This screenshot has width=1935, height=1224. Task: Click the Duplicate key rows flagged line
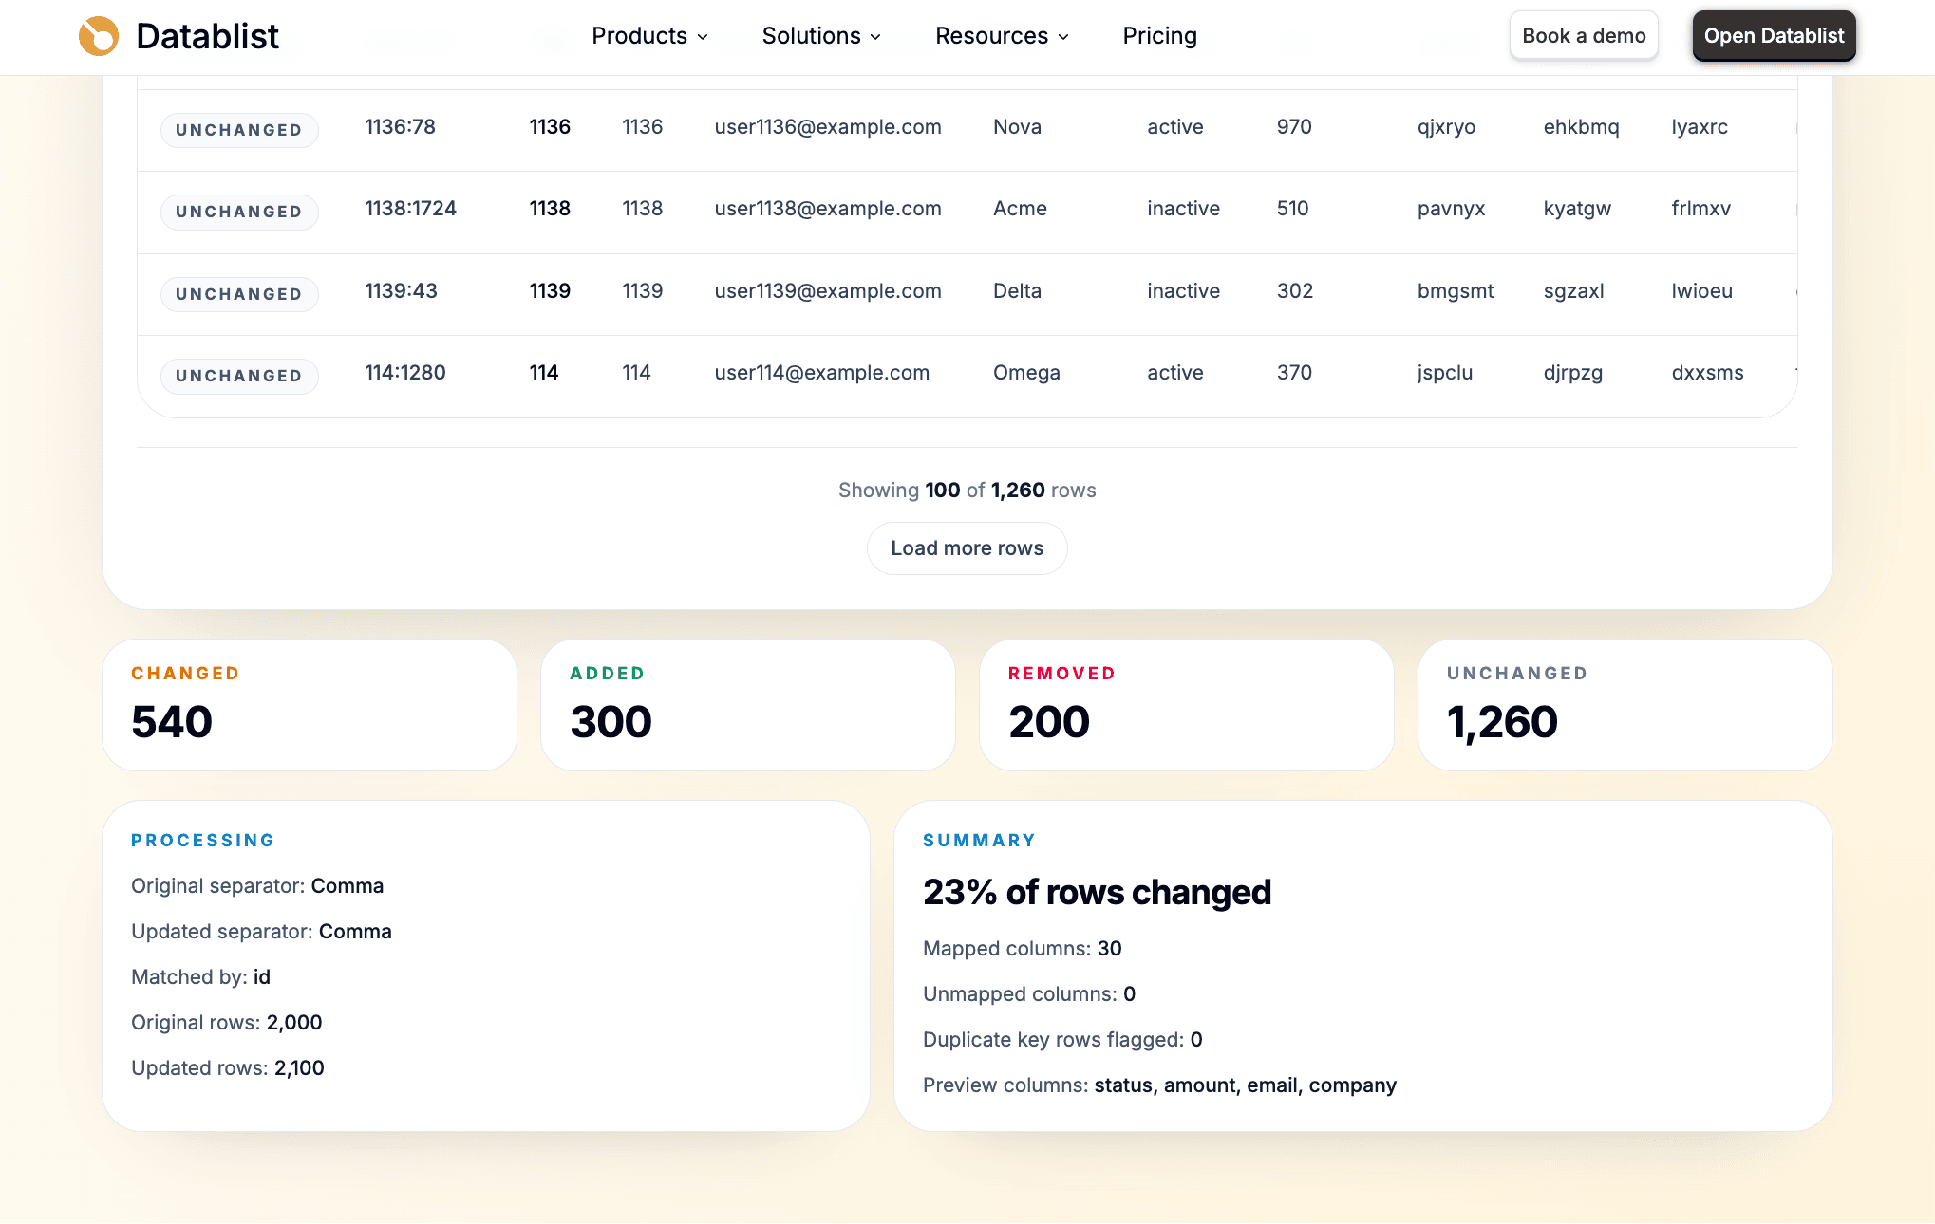click(x=1062, y=1040)
